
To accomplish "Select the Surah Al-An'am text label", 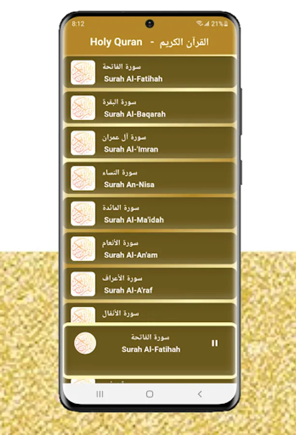I will (131, 255).
